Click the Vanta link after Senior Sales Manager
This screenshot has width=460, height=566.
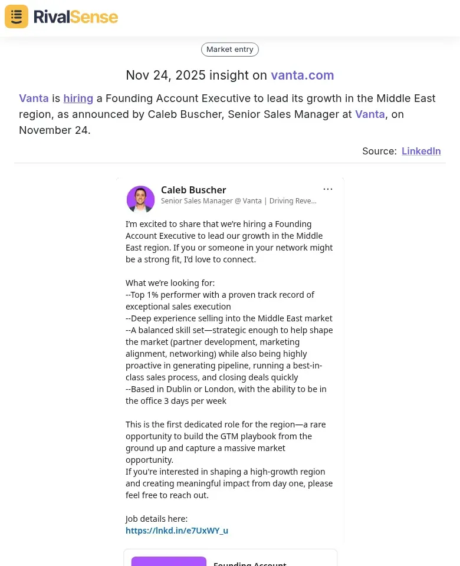pyautogui.click(x=370, y=114)
